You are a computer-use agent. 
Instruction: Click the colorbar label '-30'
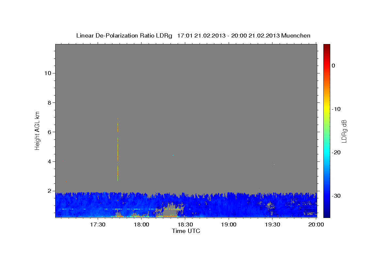[336, 196]
